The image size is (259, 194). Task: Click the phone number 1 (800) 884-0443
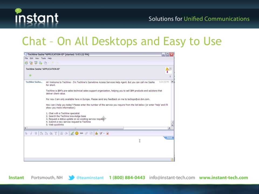pos(127,178)
